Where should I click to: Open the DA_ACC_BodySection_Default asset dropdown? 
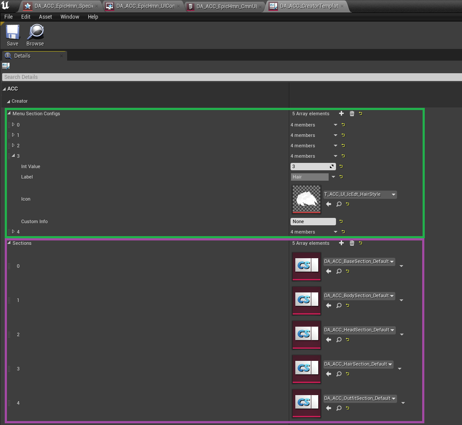click(359, 295)
